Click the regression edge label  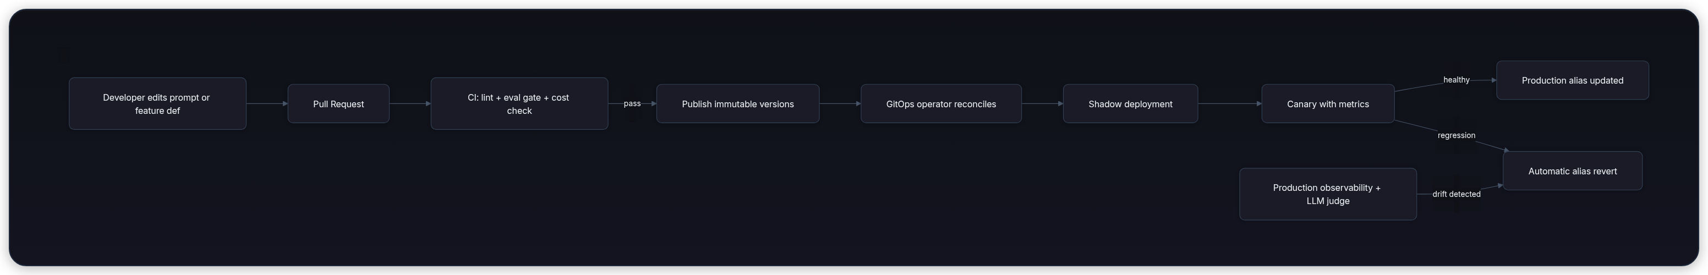point(1456,135)
